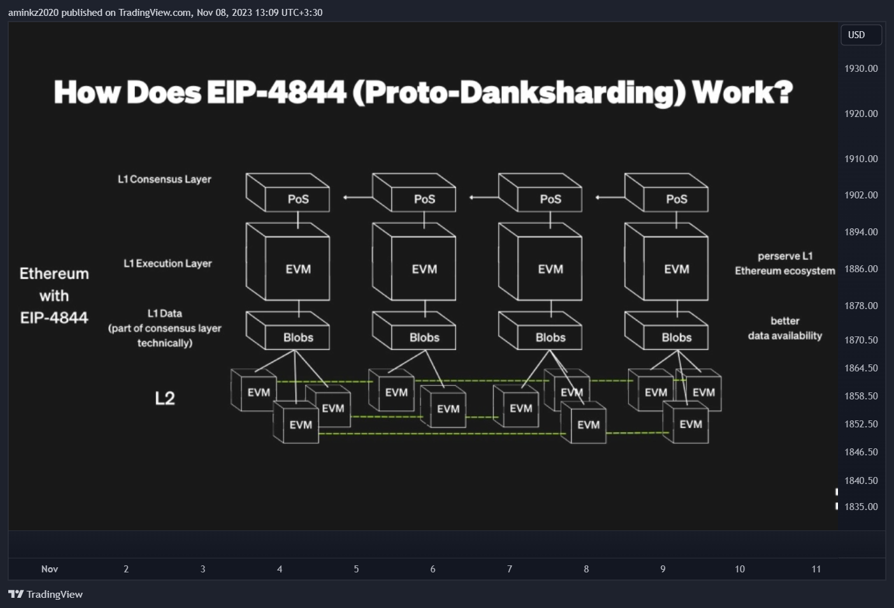The image size is (894, 608).
Task: Click the 1878.00 price label
Action: (x=861, y=306)
